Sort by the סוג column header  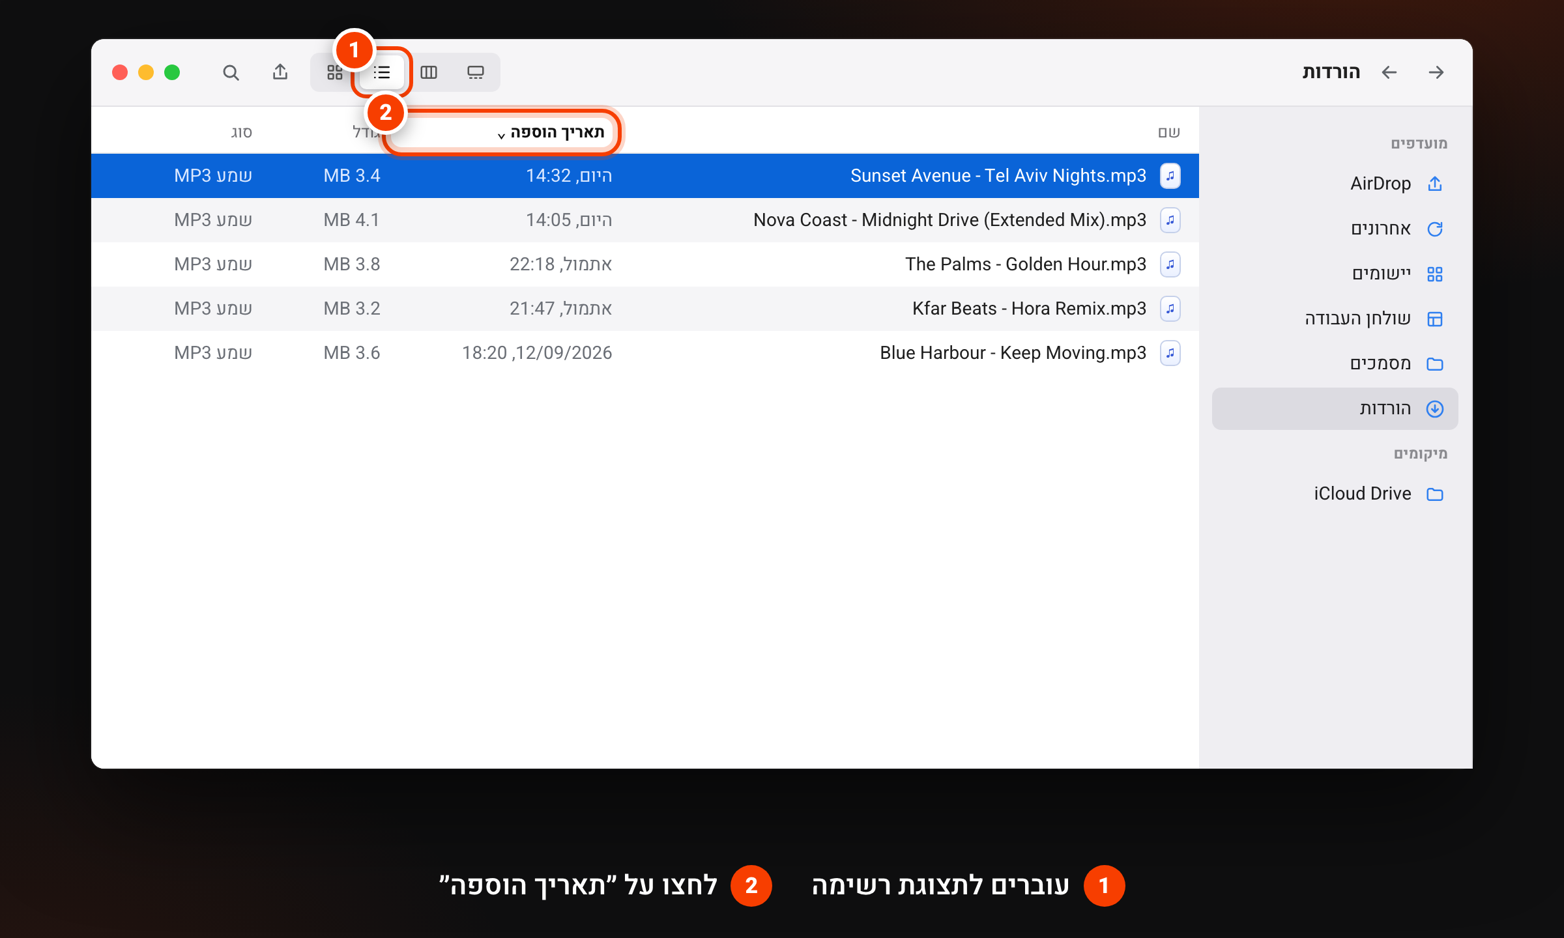(x=241, y=132)
